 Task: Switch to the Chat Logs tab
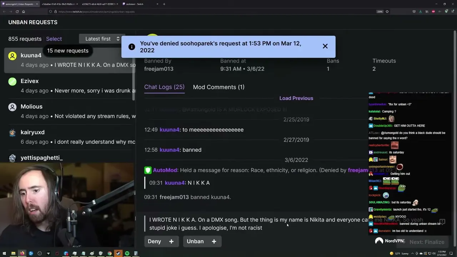pyautogui.click(x=164, y=87)
